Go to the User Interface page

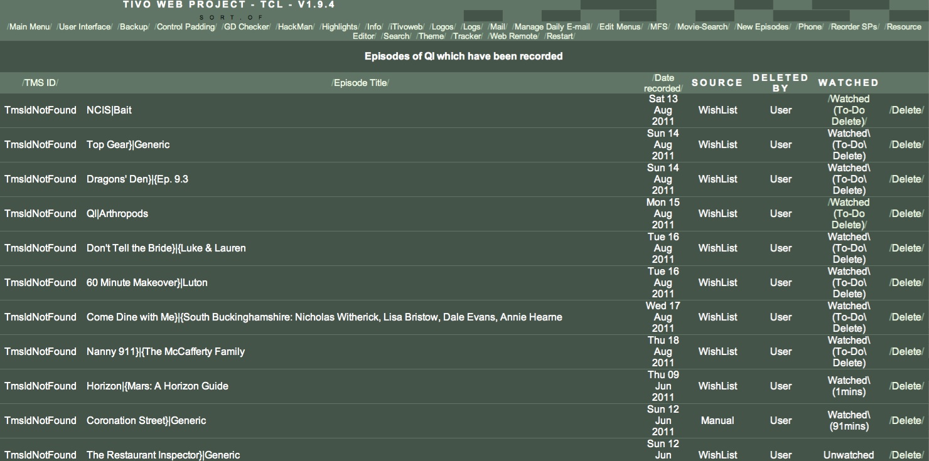tap(85, 27)
